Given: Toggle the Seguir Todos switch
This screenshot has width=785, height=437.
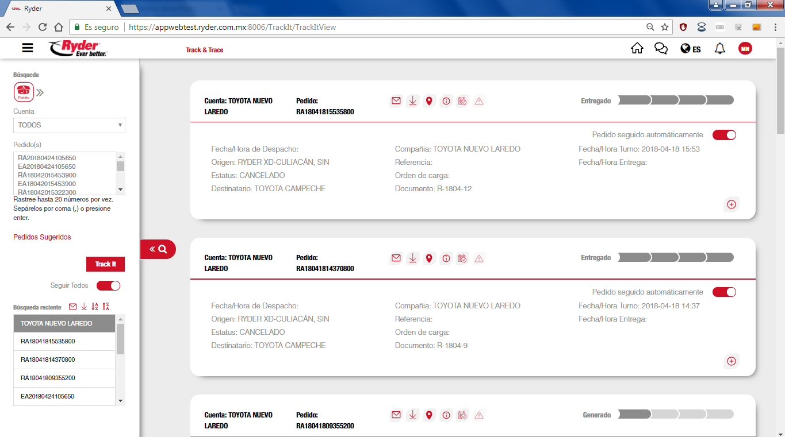Looking at the screenshot, I should pyautogui.click(x=108, y=285).
